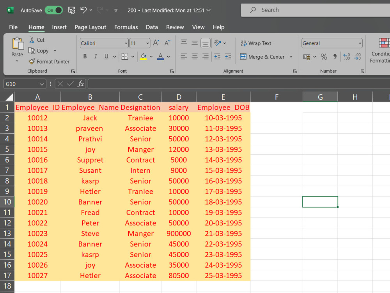This screenshot has width=390, height=293.
Task: Expand the Paste options arrow
Action: (x=17, y=61)
